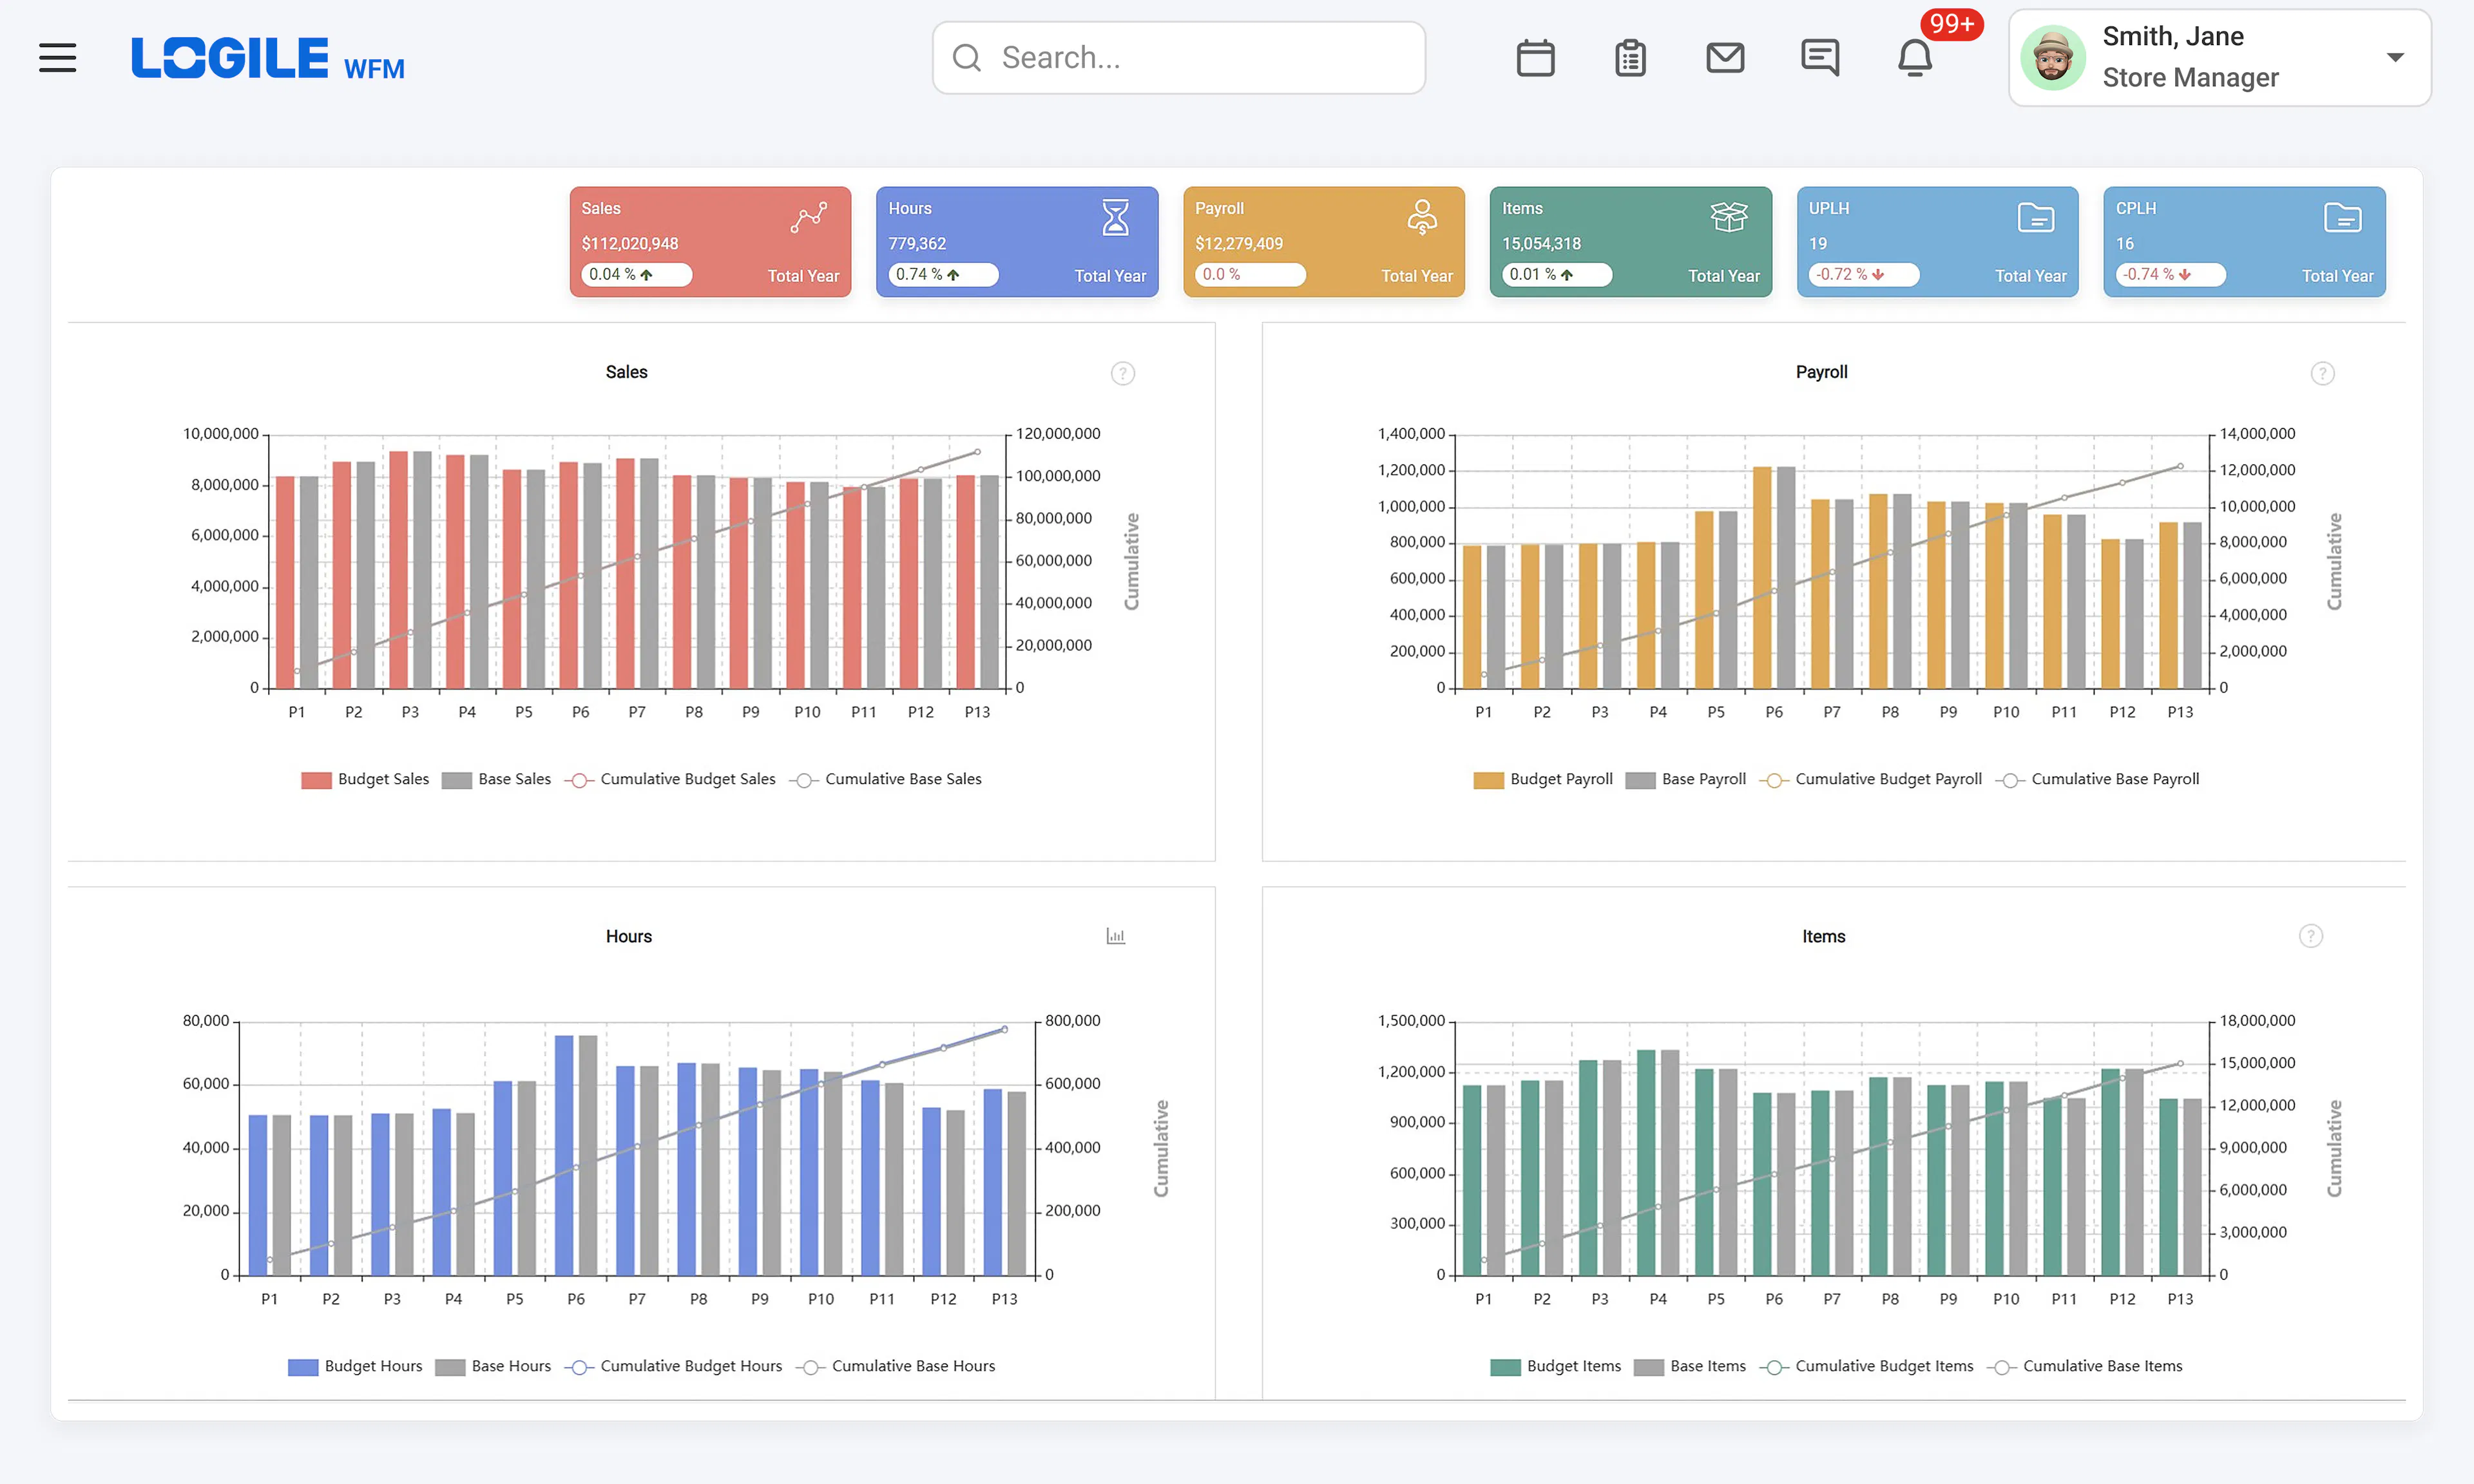This screenshot has width=2474, height=1484.
Task: Click the Logile WFM logo
Action: (x=268, y=57)
